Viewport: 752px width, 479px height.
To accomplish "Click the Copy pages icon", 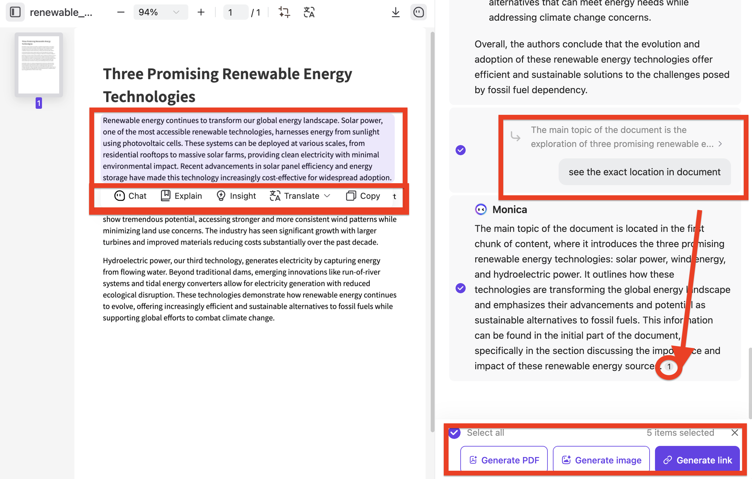I will 351,196.
